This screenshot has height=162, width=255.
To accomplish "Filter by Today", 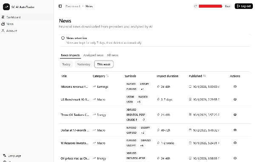I will click(x=66, y=64).
